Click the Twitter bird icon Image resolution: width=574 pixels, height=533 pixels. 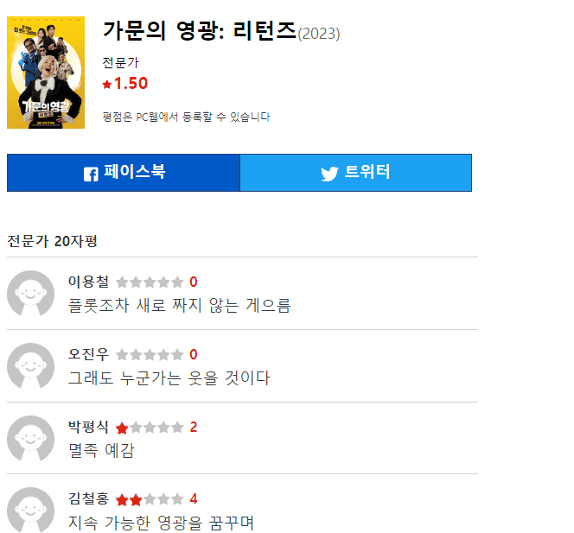click(329, 174)
